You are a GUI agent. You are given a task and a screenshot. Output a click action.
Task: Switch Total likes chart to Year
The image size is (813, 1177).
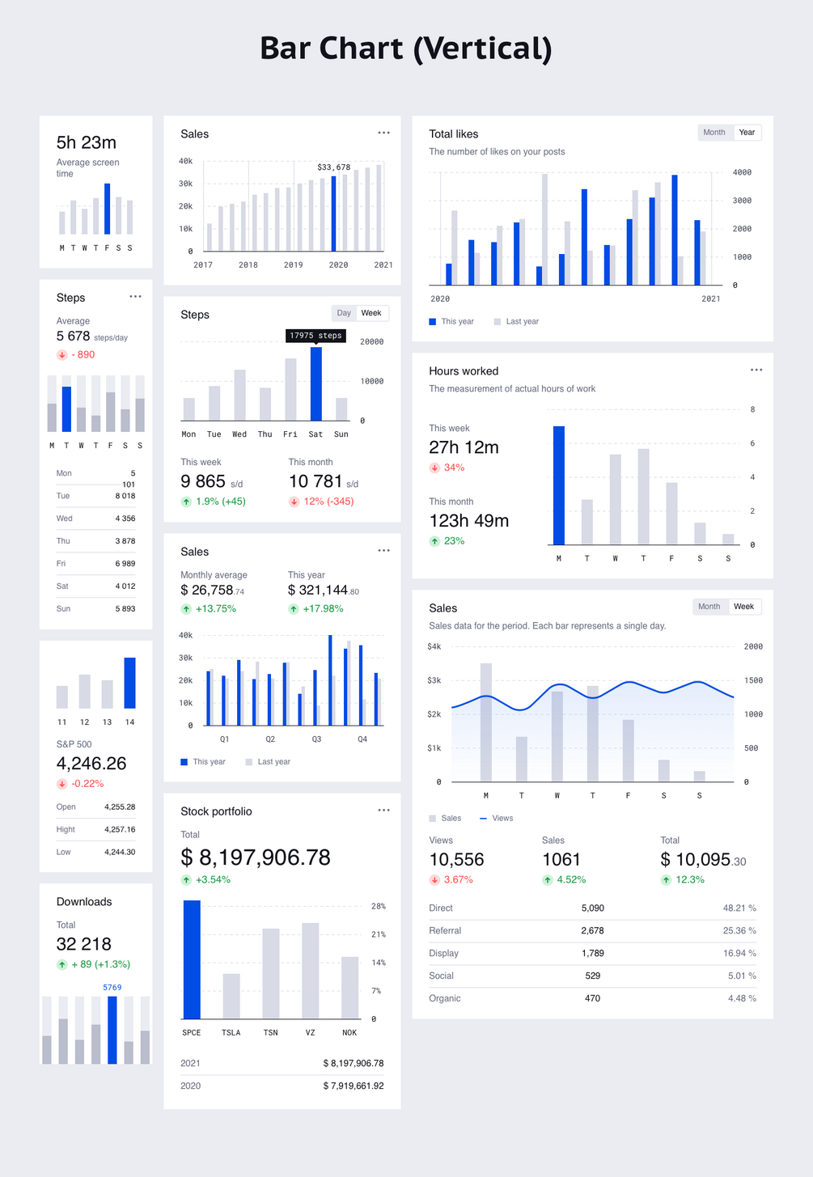(747, 133)
